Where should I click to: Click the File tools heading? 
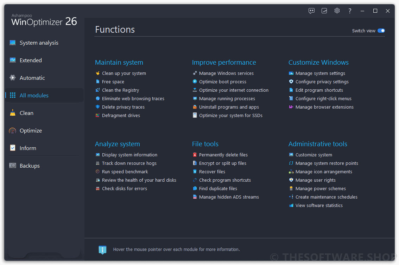point(205,144)
